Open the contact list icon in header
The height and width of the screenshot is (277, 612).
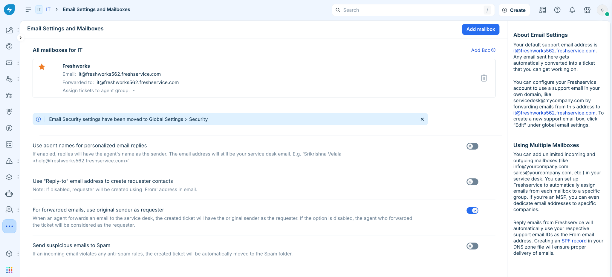click(542, 10)
